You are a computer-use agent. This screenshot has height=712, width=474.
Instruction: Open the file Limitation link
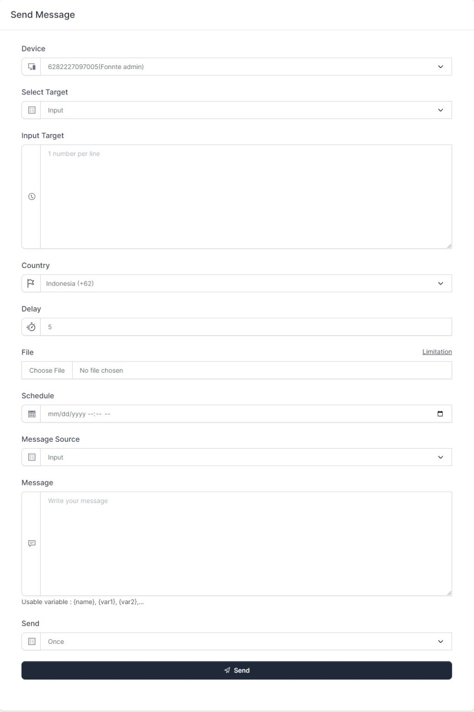(436, 351)
